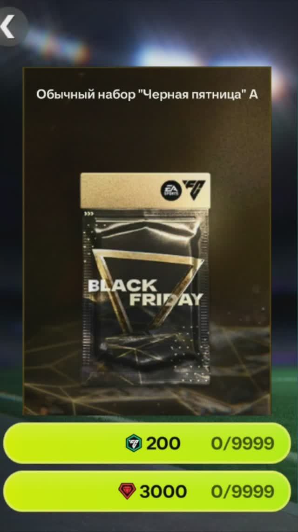Image resolution: width=298 pixels, height=532 pixels.
Task: Tap the red gem currency icon
Action: [x=127, y=491]
